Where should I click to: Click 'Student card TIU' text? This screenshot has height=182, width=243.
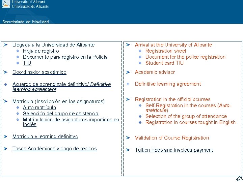(x=164, y=63)
